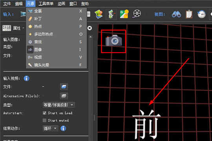Click the clipboard list view icon
The image size is (212, 141).
click(x=189, y=14)
